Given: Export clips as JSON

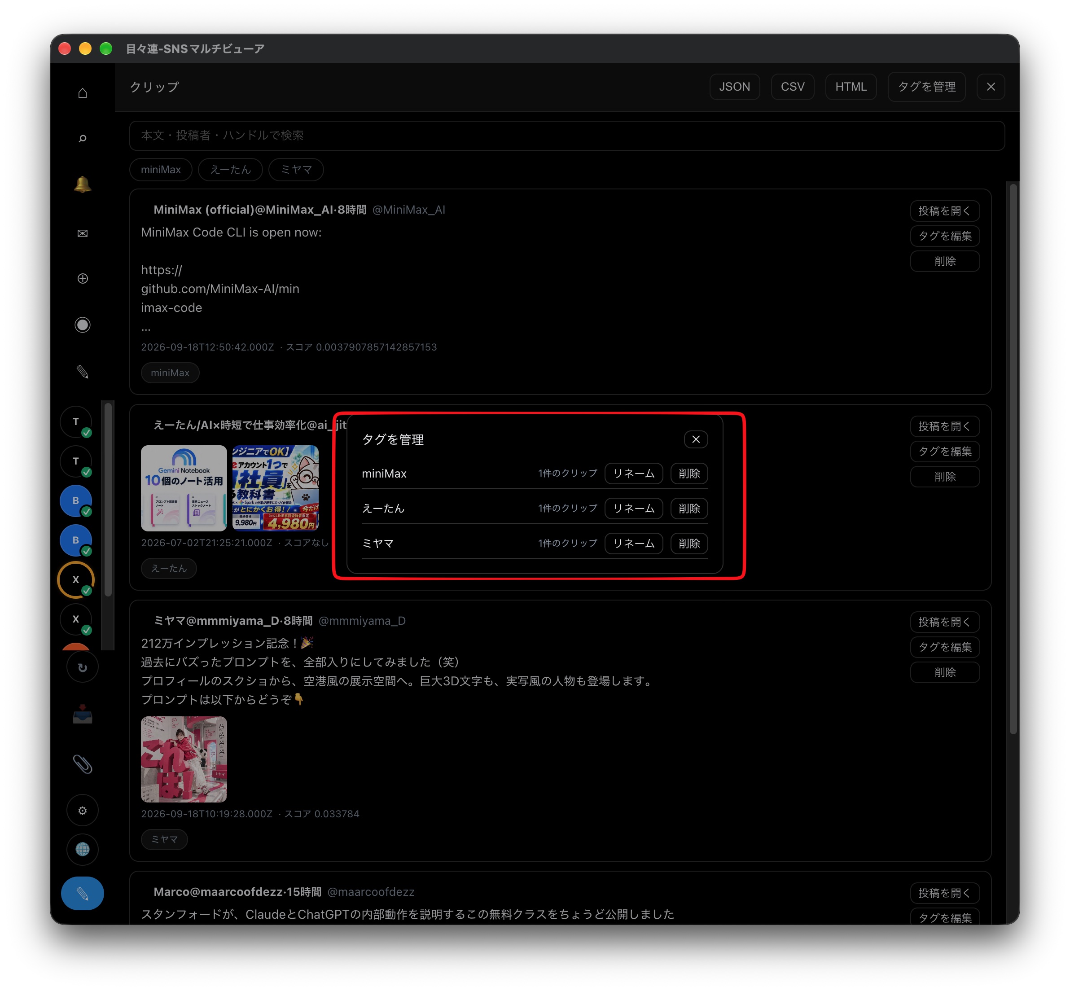Looking at the screenshot, I should (734, 87).
